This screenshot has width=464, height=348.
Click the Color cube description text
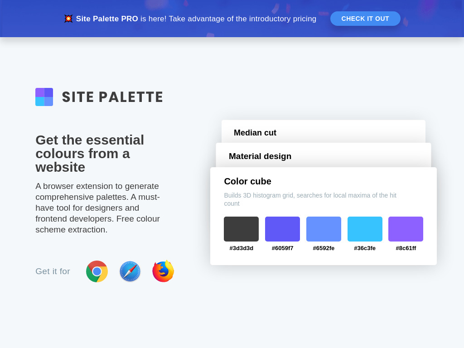310,199
